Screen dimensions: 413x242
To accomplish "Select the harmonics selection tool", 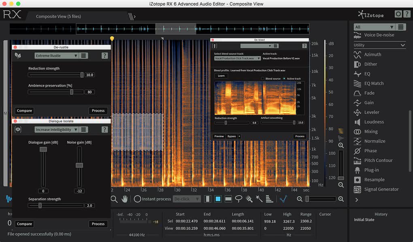I will pyautogui.click(x=269, y=199).
